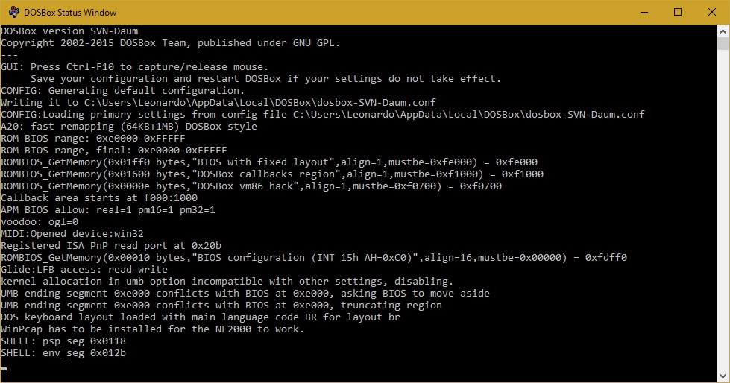Click the "GUI: Press Ctrl-F10" message line
This screenshot has height=383, width=730.
coord(134,66)
